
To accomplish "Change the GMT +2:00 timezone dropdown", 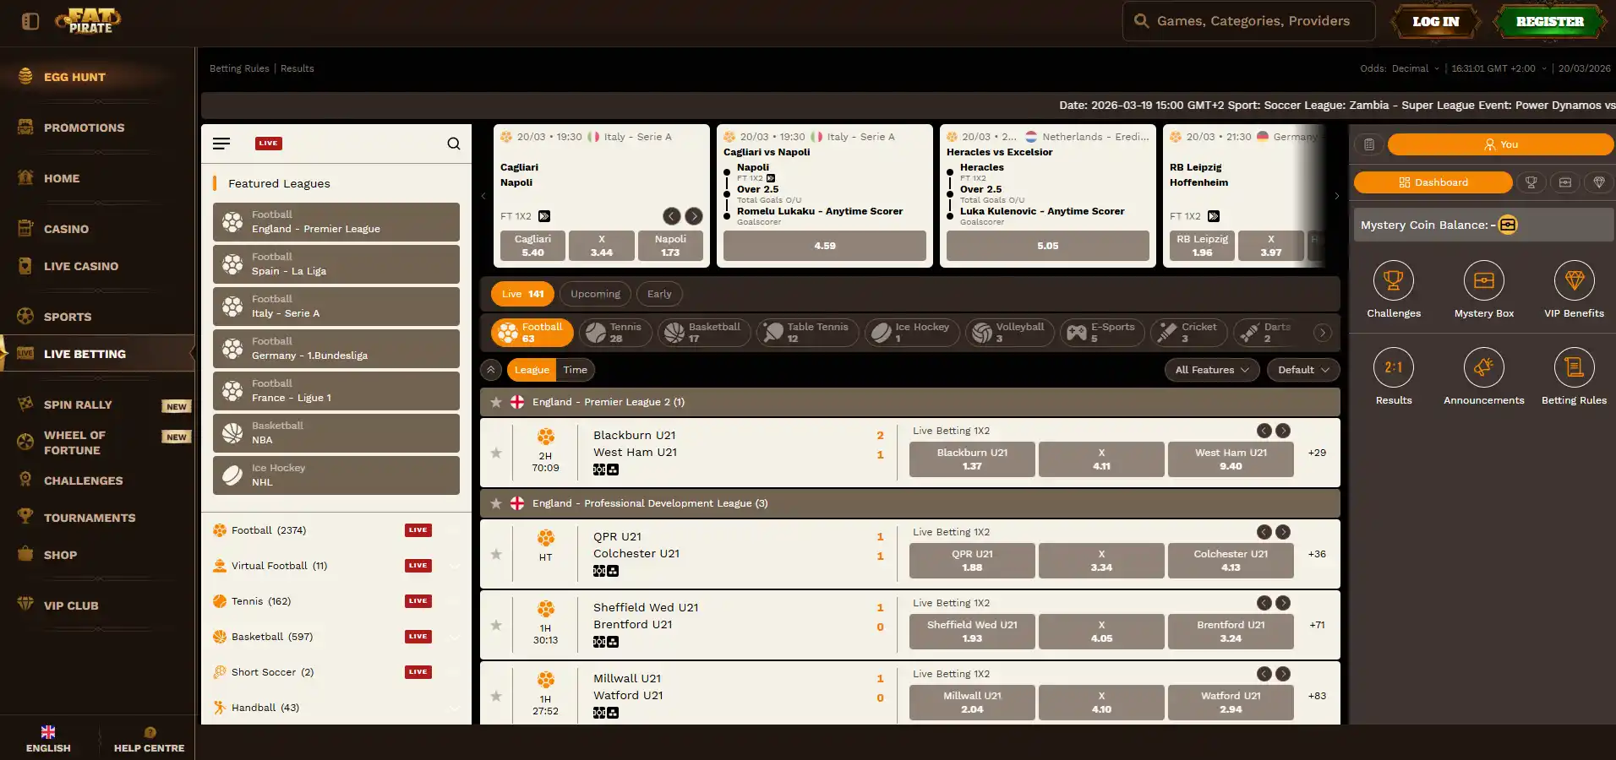I will pos(1499,68).
